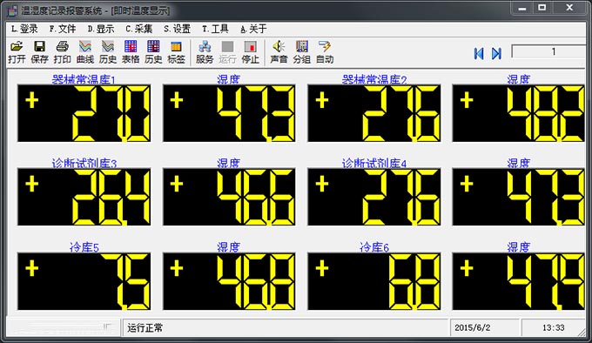
Task: Open the C.采集 (Collect) menu
Action: pos(139,29)
